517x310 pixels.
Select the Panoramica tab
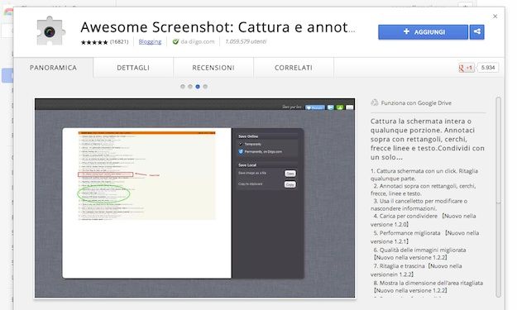(53, 68)
